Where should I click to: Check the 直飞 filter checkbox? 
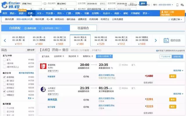(x=4, y=60)
